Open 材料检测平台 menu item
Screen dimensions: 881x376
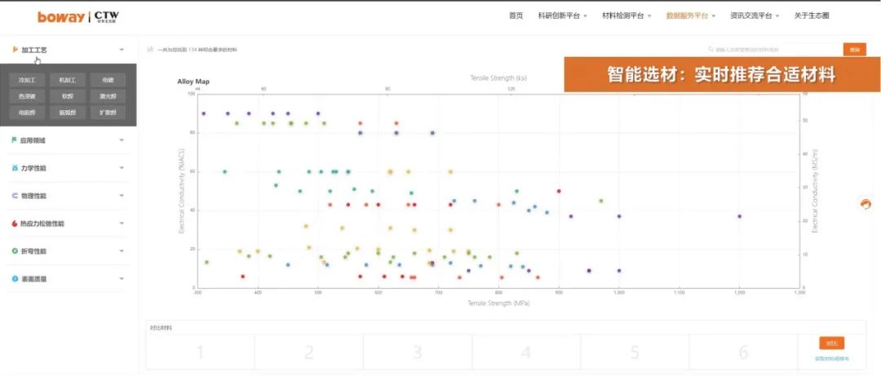point(623,15)
